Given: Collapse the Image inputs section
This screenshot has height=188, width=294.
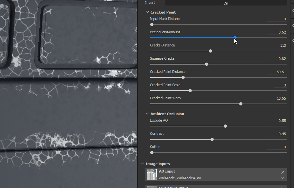Looking at the screenshot, I should [142, 164].
